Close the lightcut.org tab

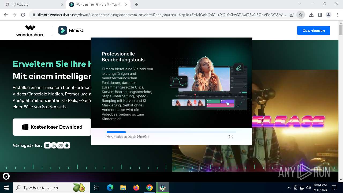pos(62,5)
